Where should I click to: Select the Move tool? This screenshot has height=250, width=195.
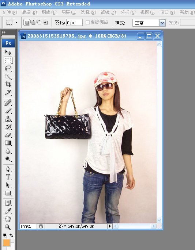tap(8, 52)
